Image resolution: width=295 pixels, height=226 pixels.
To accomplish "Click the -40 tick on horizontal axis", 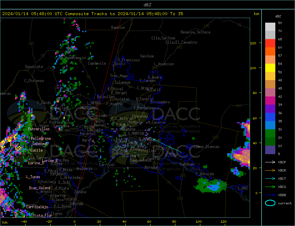I will pos(24,221).
